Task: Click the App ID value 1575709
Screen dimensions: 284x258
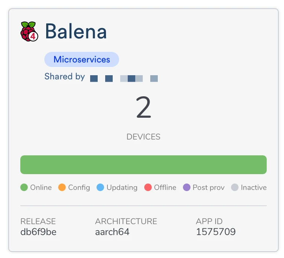Action: point(216,232)
